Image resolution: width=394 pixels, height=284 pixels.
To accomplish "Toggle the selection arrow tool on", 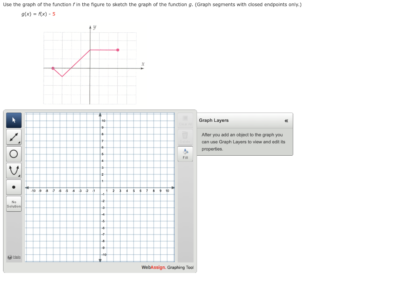I will click(13, 120).
